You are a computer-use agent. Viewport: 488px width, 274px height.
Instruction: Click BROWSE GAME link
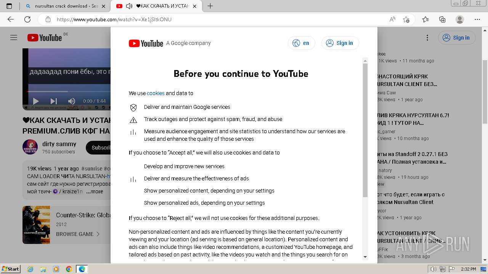pyautogui.click(x=78, y=234)
